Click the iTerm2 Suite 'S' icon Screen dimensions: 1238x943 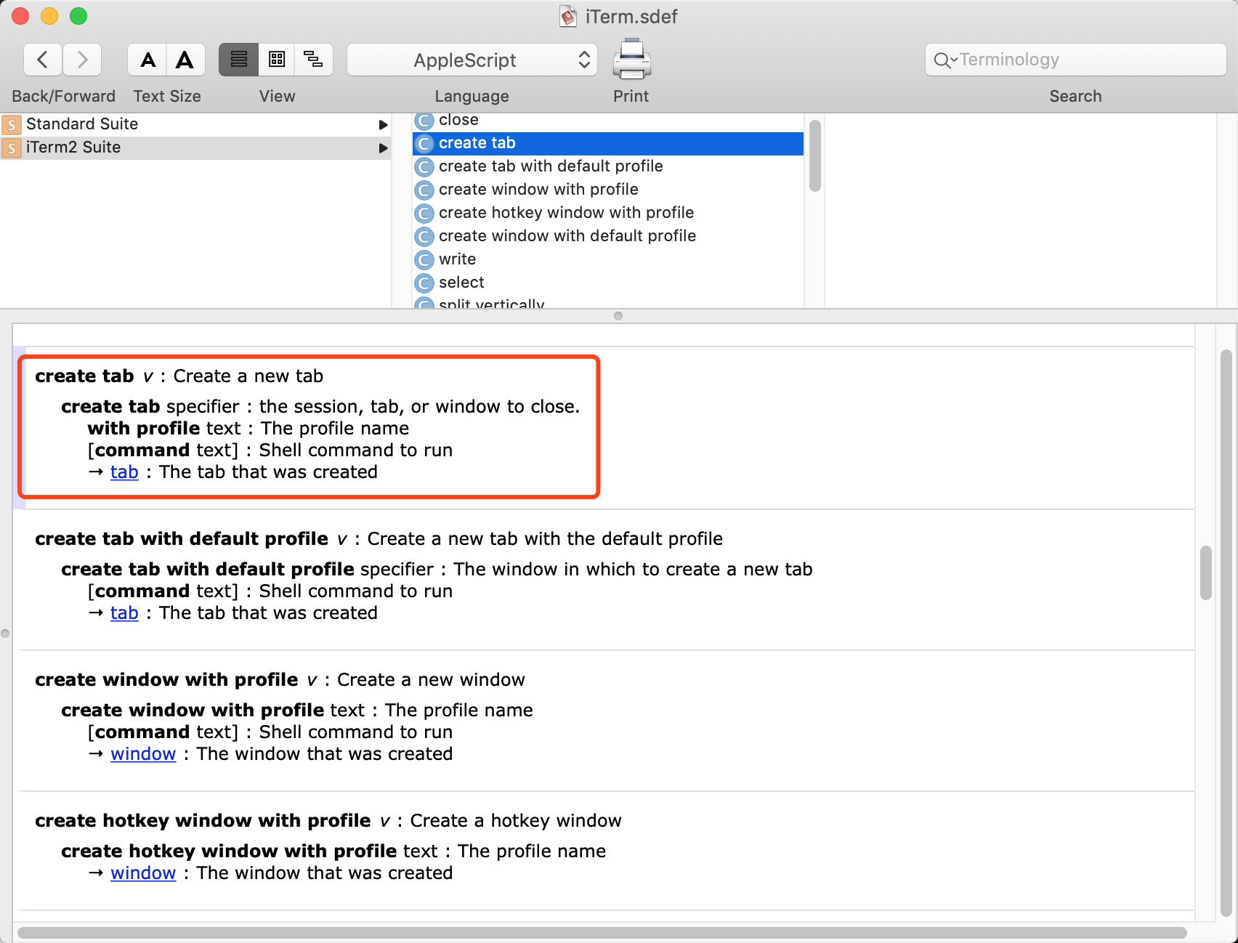[x=12, y=148]
